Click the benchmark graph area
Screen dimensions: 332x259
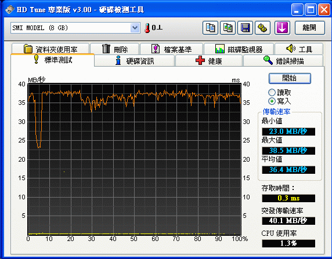pyautogui.click(x=135, y=159)
